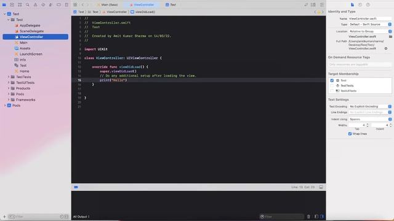Expand the Products folder
394x221 pixels.
tap(8, 88)
